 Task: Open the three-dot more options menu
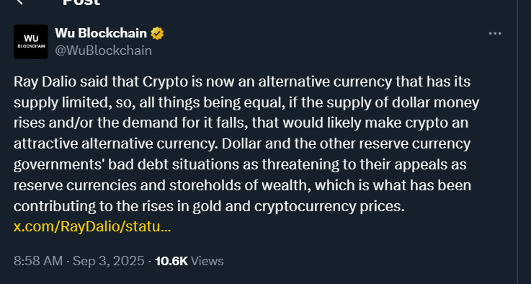click(495, 34)
